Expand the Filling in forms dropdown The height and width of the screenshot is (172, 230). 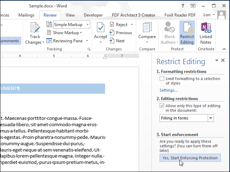pyautogui.click(x=211, y=118)
